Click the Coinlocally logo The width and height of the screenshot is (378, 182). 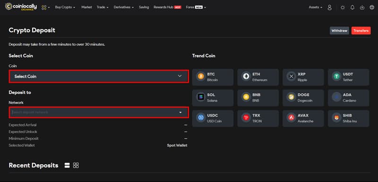21,7
